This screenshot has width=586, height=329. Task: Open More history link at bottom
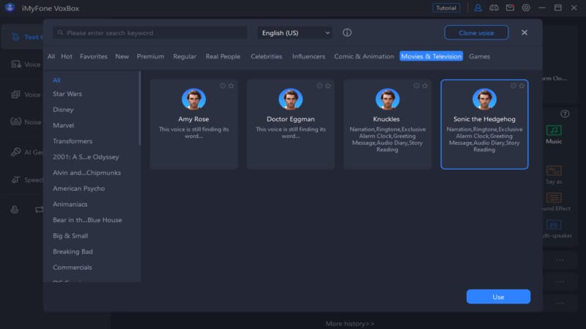click(x=350, y=324)
